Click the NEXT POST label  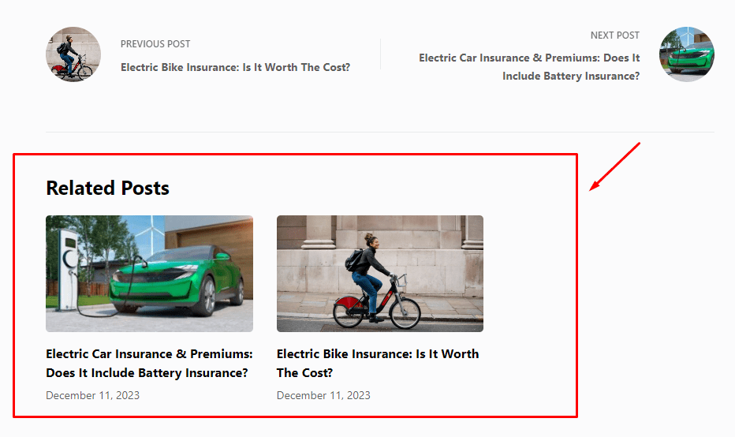coord(614,35)
